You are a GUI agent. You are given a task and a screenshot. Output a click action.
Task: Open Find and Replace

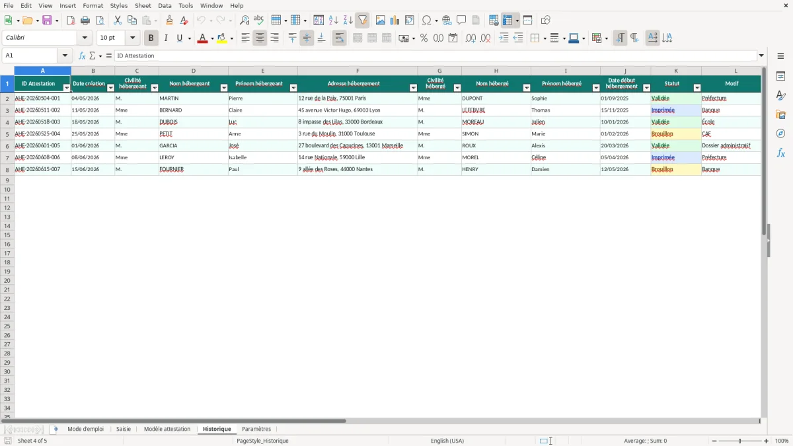coord(245,20)
